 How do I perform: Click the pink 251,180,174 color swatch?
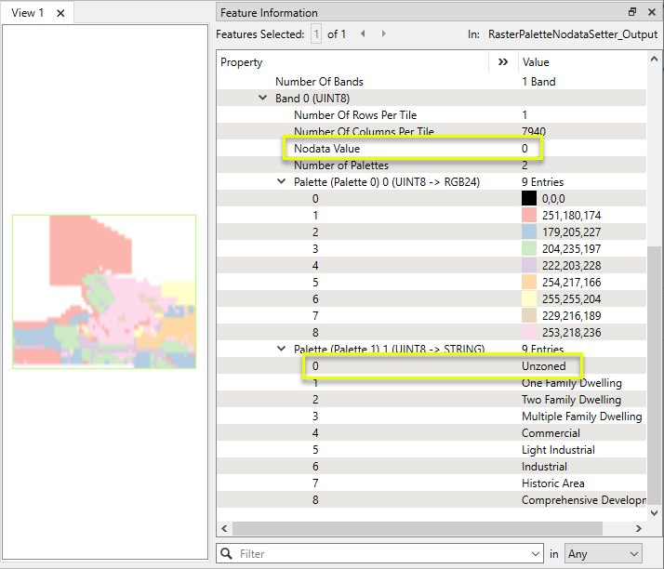pos(528,216)
